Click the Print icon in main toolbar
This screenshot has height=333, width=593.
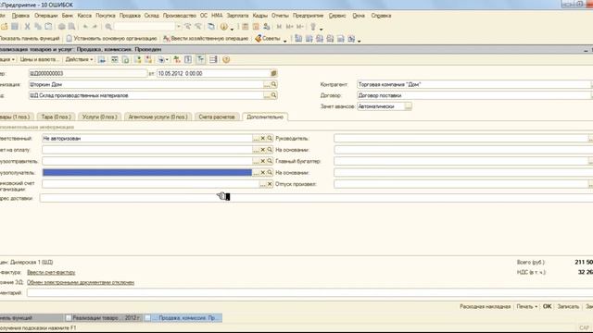click(62, 27)
